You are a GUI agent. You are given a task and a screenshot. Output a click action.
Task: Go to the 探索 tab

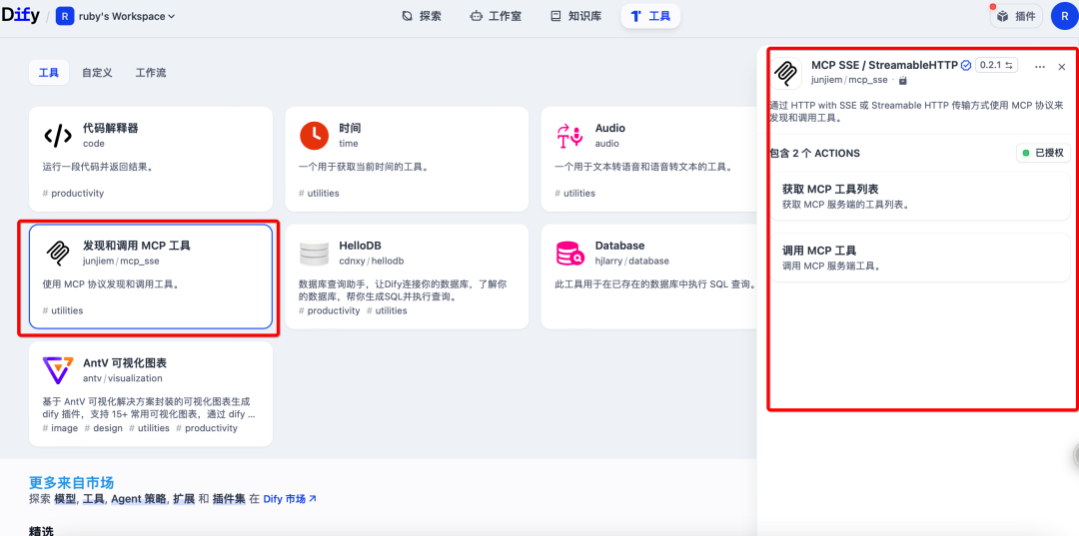coord(422,16)
